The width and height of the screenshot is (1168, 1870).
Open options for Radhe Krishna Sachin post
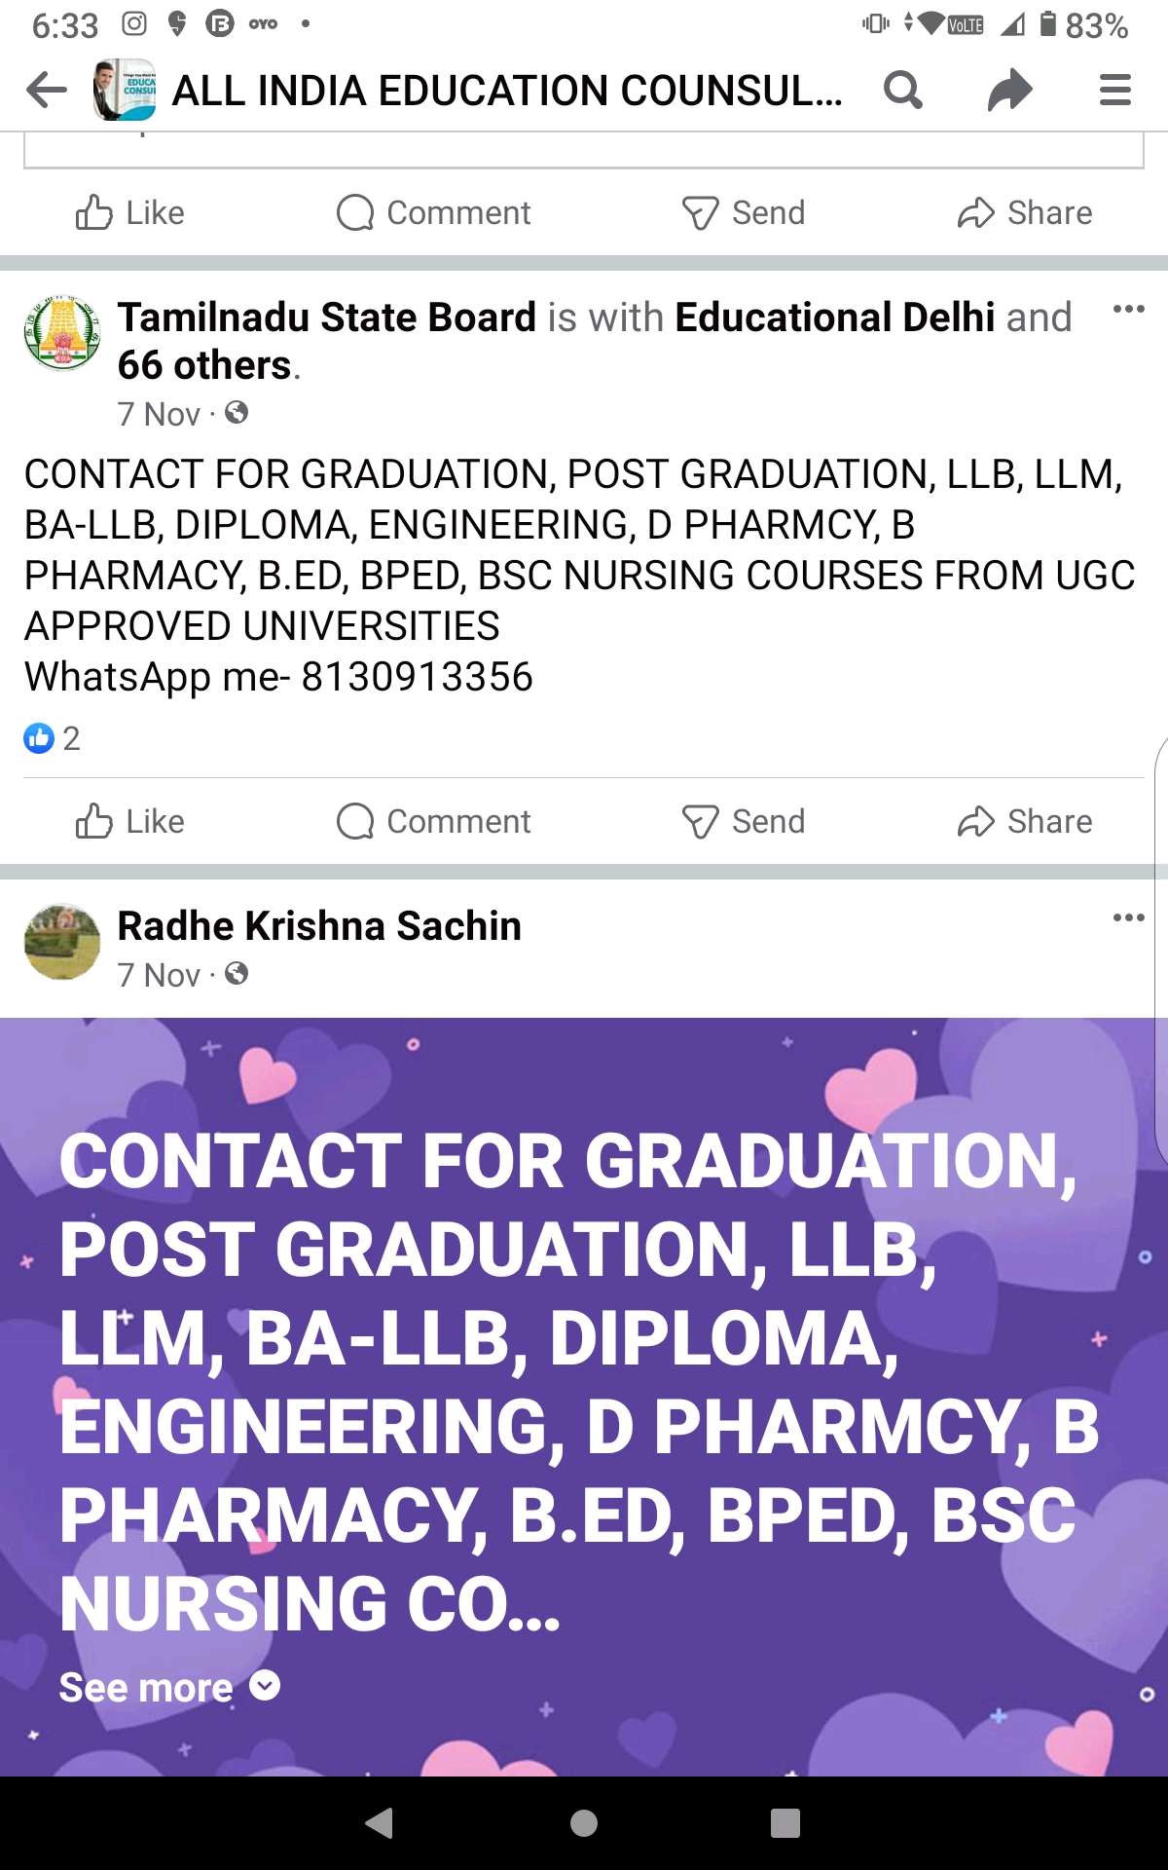[1128, 917]
